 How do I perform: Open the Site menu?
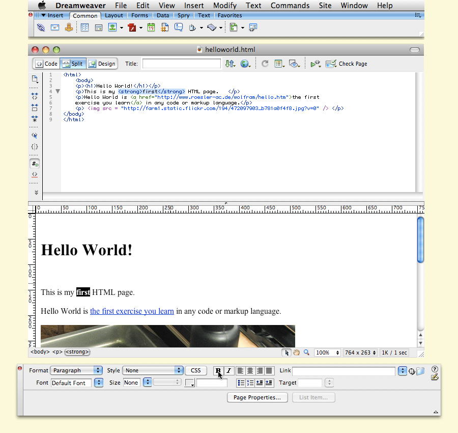(x=325, y=6)
